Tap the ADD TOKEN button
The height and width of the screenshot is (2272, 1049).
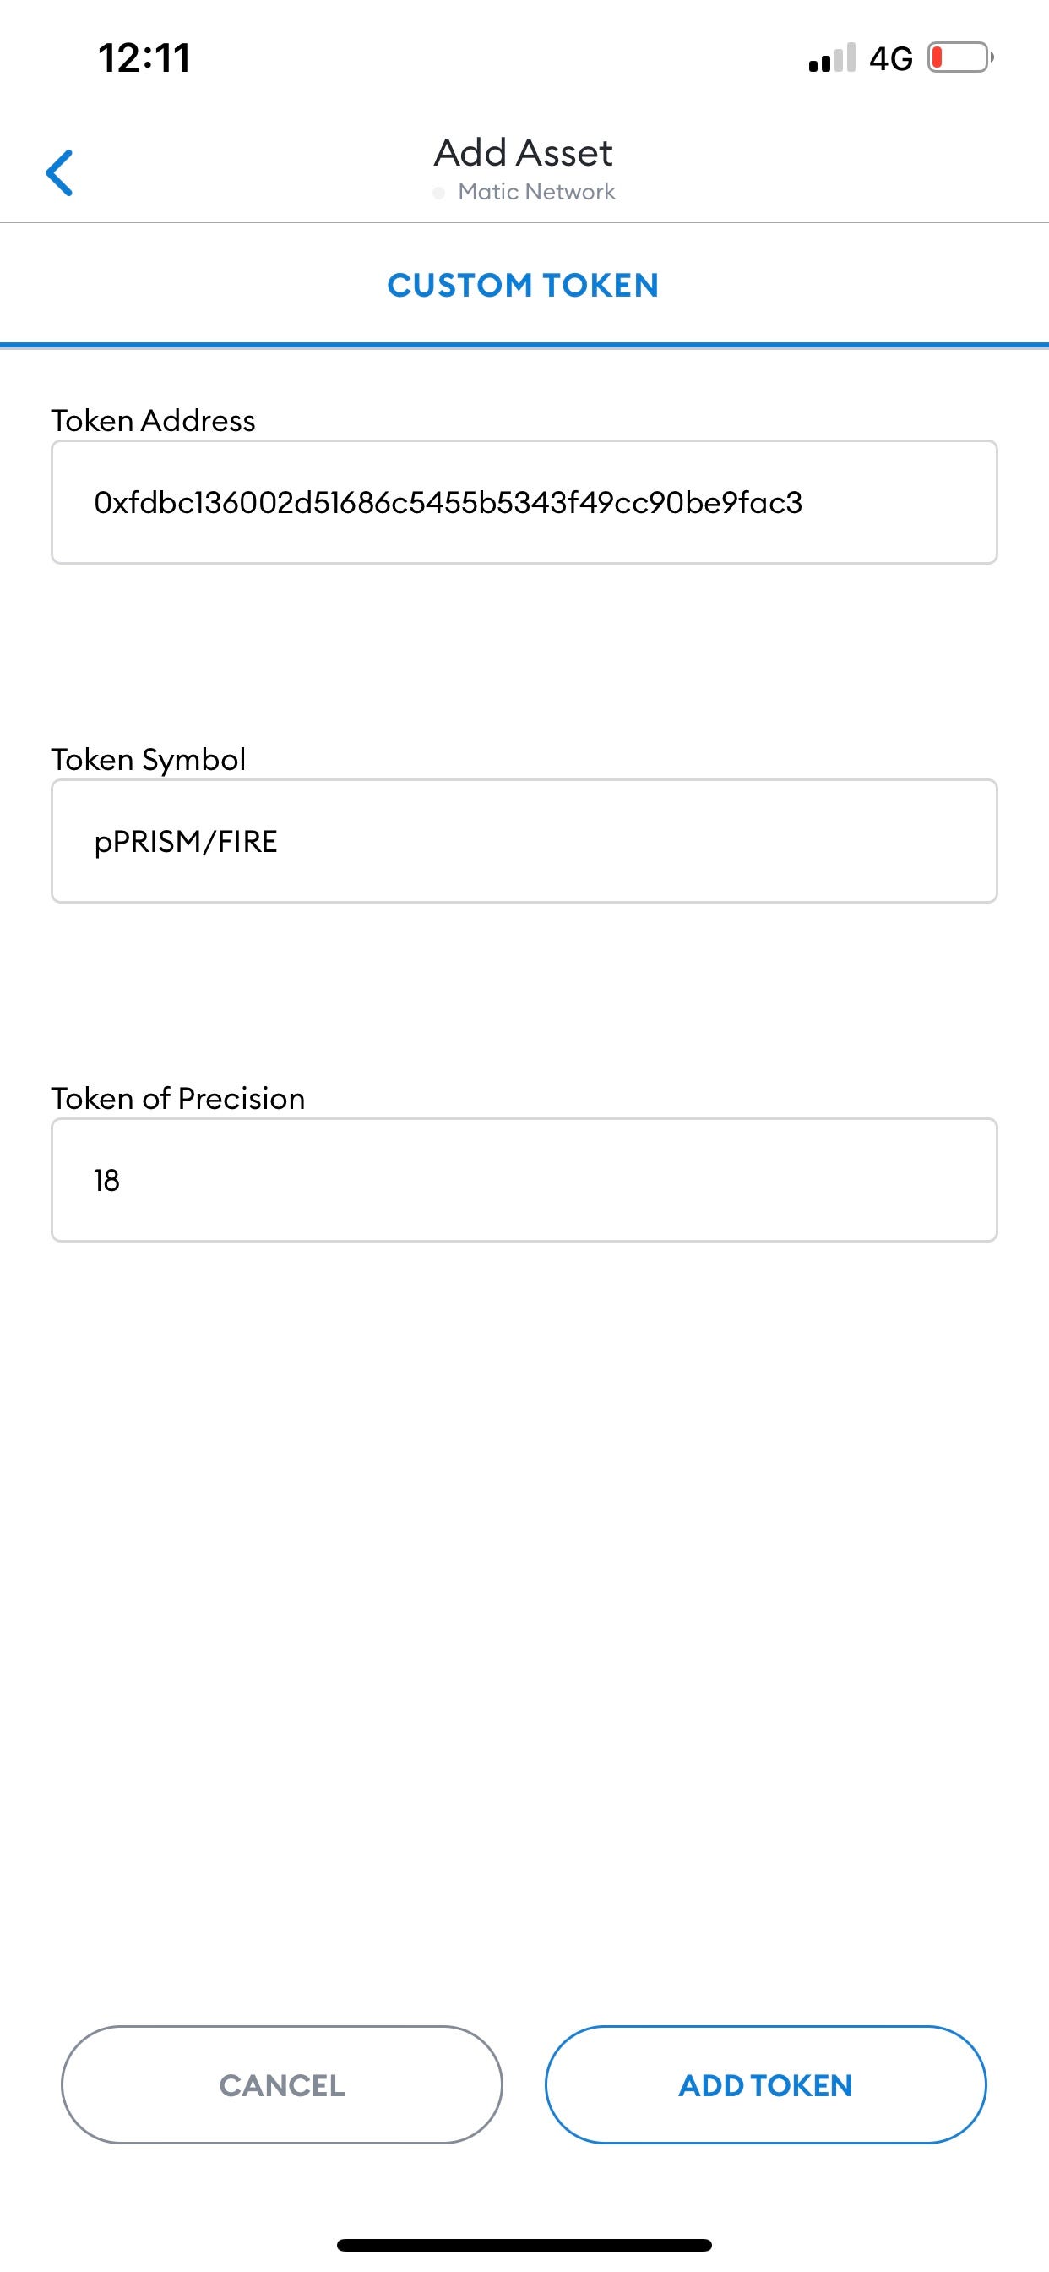[x=766, y=2085]
